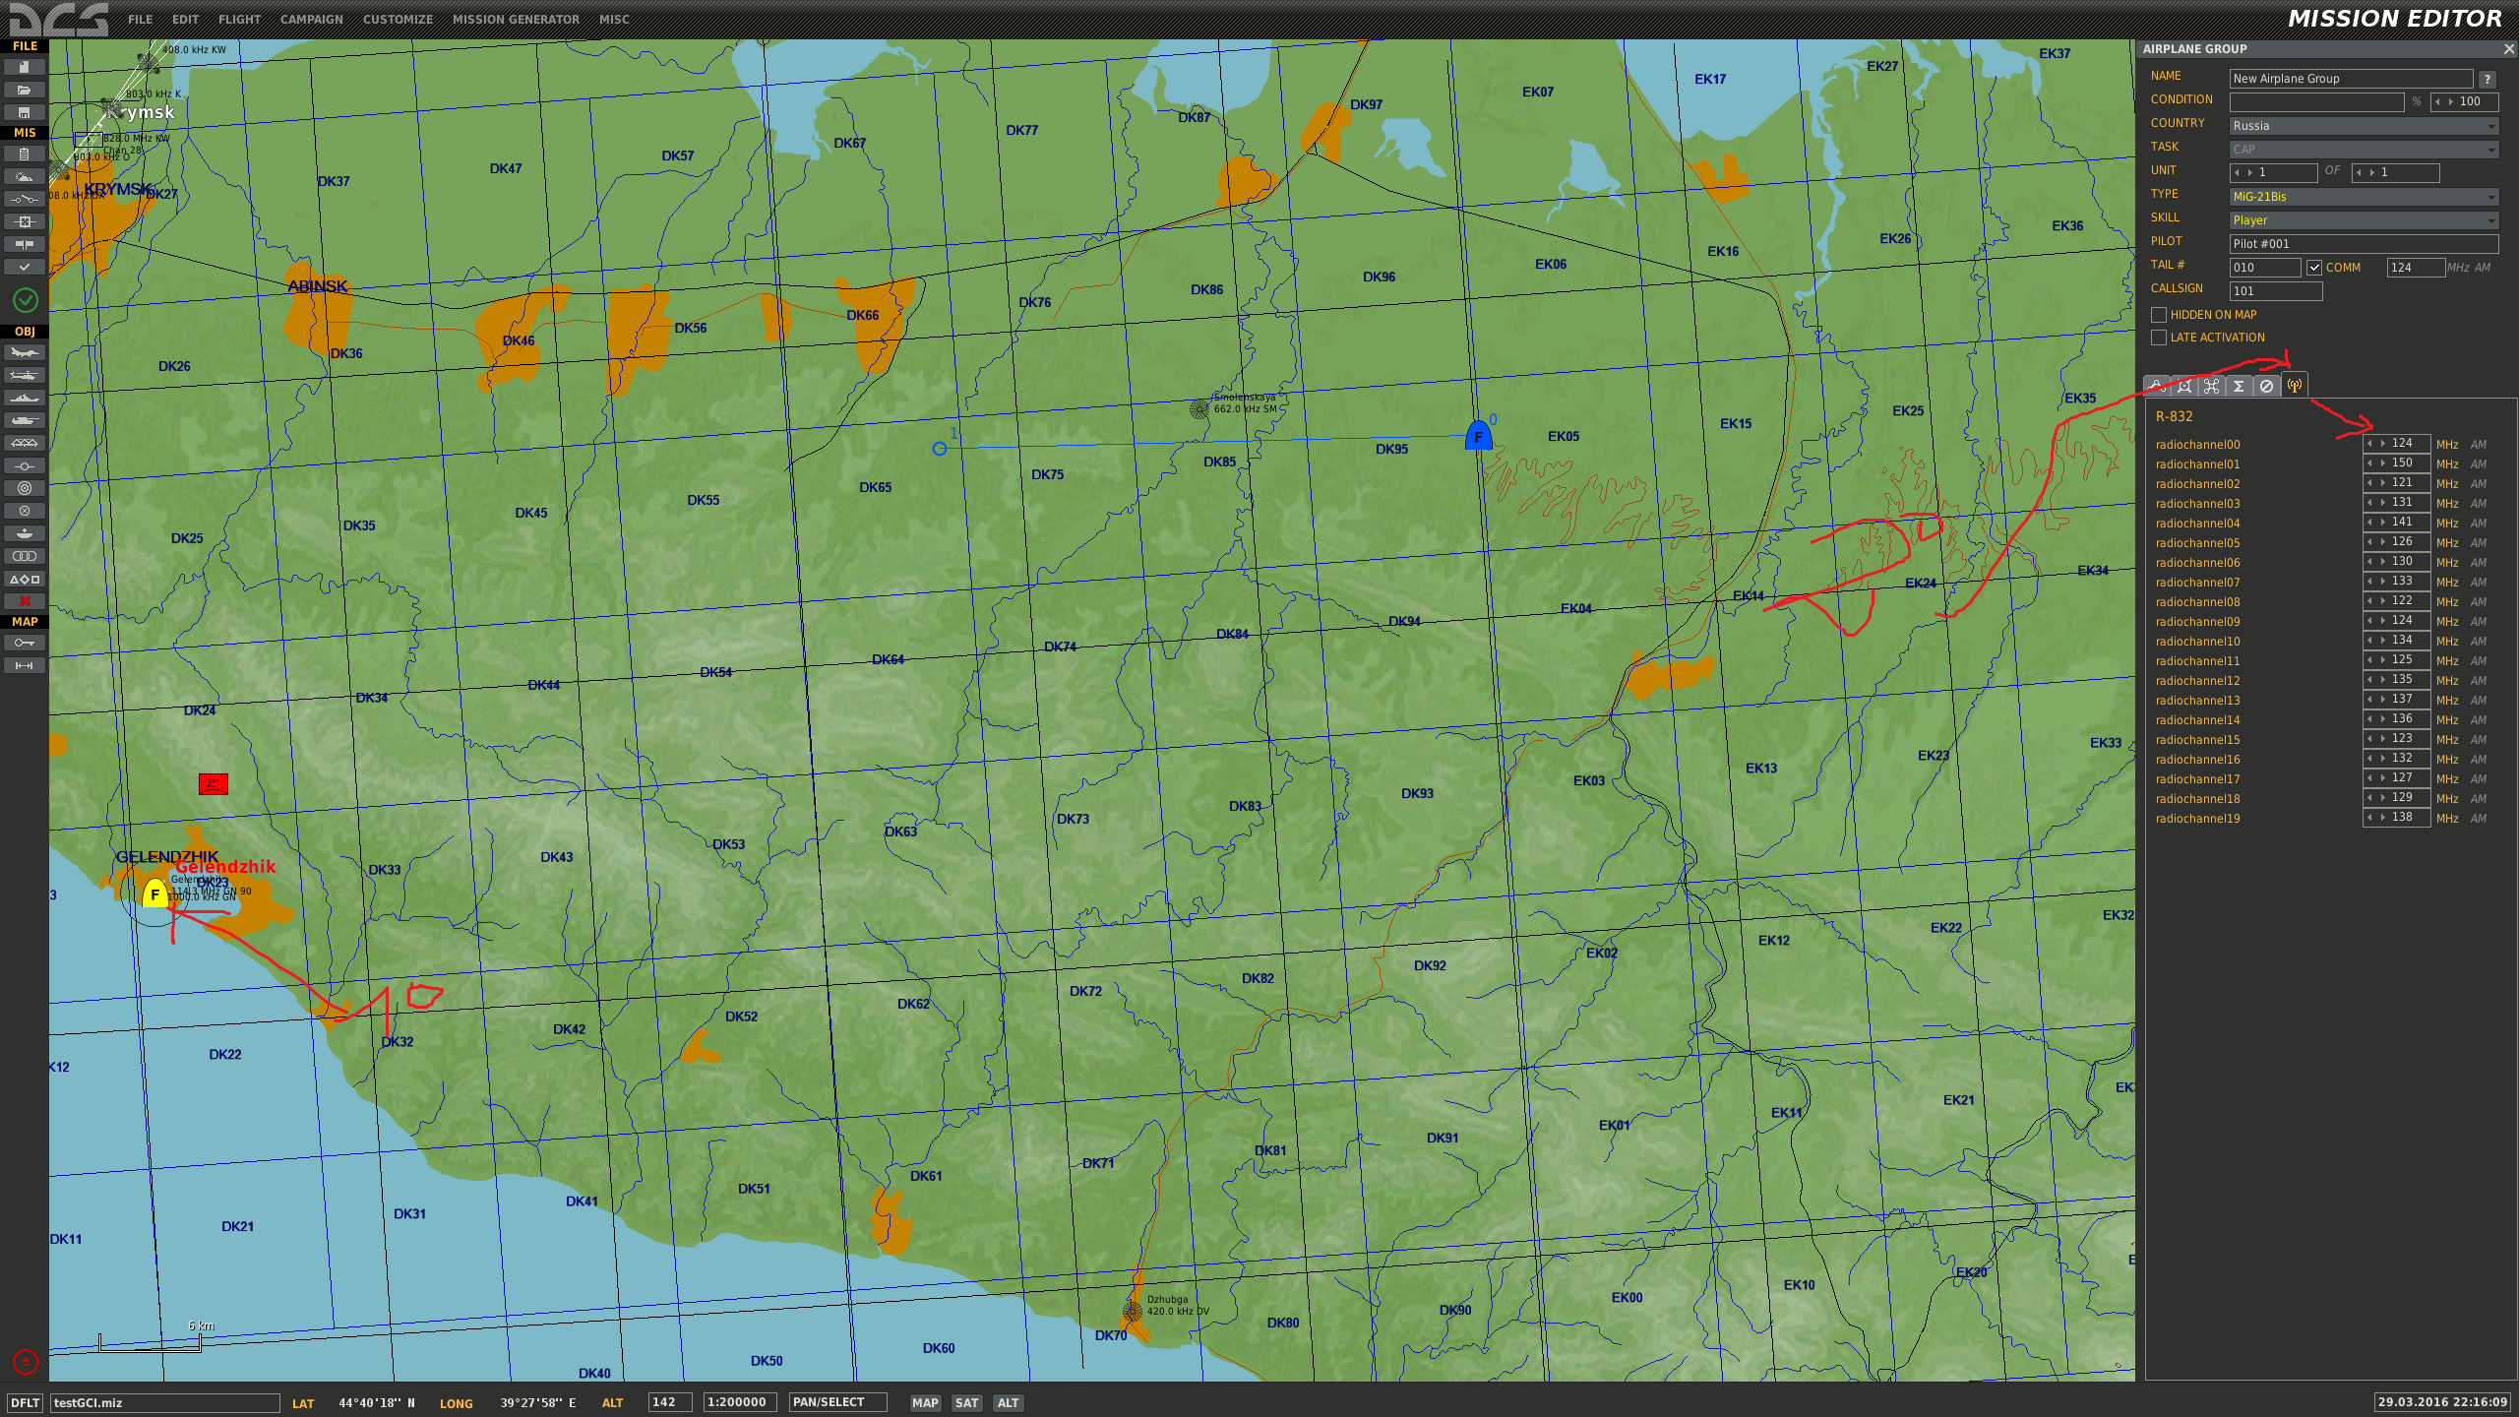Viewport: 2519px width, 1417px height.
Task: Open the payload tab
Action: point(2183,386)
